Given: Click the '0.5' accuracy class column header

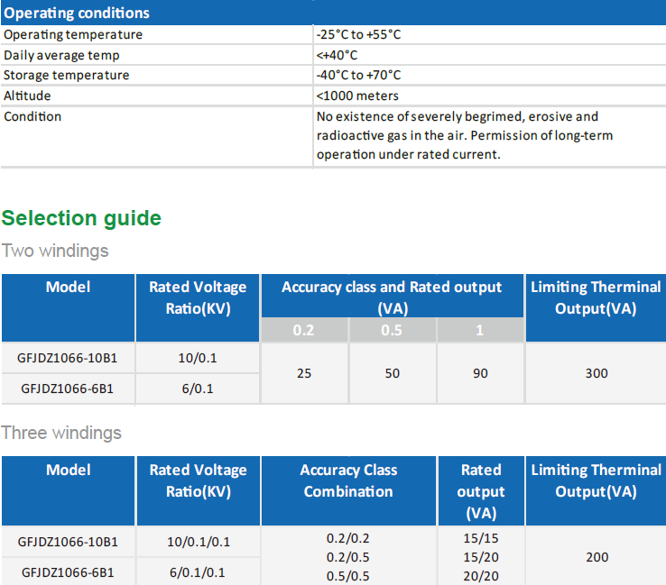Looking at the screenshot, I should point(392,330).
